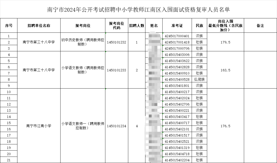Image resolution: width=277 pixels, height=163 pixels.
Task: Click ticket number 4145015403006
Action: coord(177,54)
